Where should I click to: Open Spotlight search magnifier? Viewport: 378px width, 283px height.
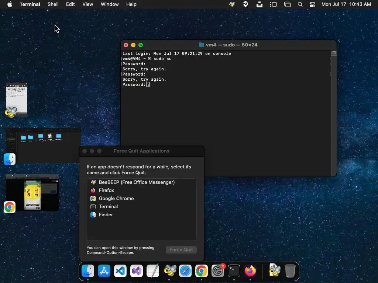[x=300, y=4]
